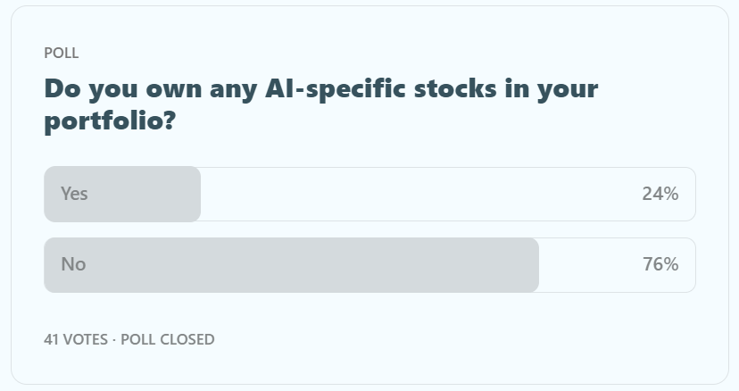Screen dimensions: 739x391
Task: Click the number 41 in footer
Action: 52,339
